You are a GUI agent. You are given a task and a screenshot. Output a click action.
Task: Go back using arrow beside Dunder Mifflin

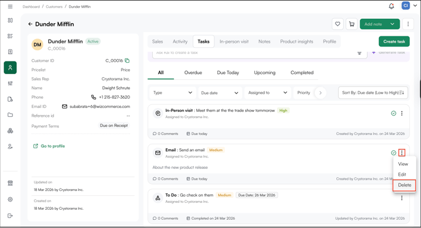pos(30,24)
